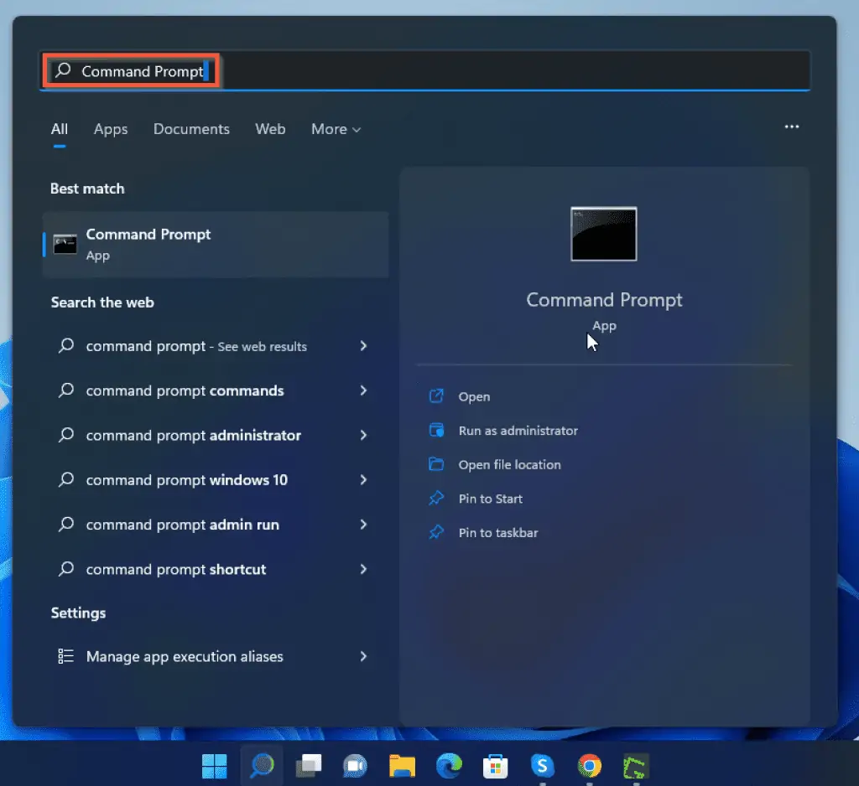Viewport: 859px width, 786px height.
Task: Click Run as administrator
Action: [x=518, y=431]
